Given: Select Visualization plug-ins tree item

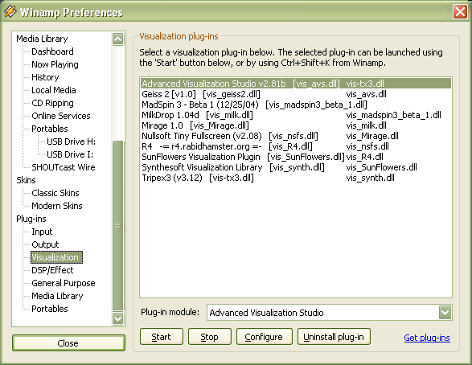Looking at the screenshot, I should coord(56,257).
